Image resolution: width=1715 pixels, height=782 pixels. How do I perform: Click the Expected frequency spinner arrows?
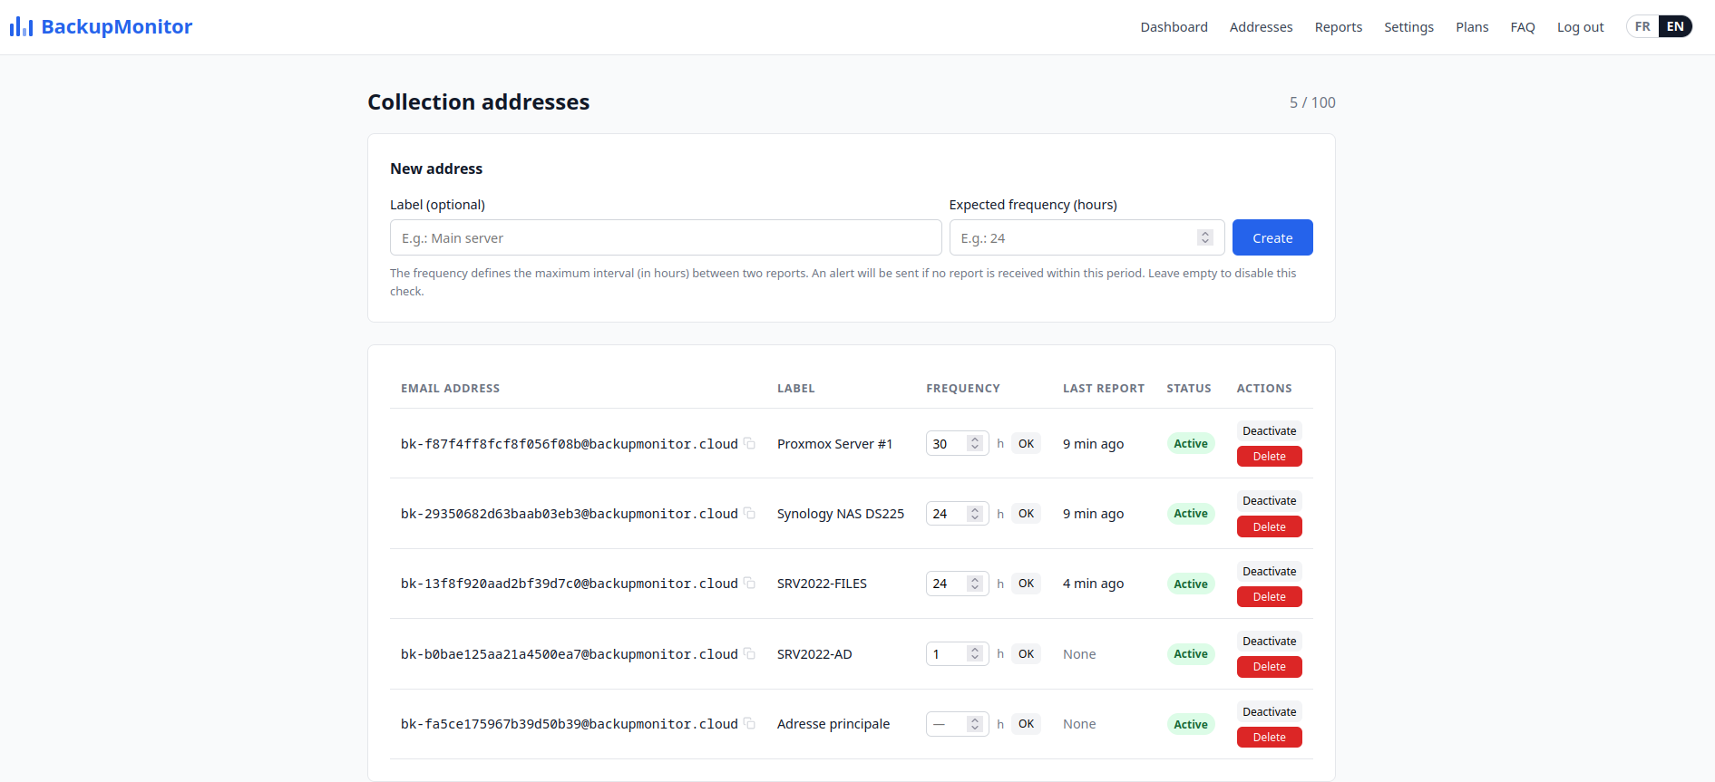1204,237
